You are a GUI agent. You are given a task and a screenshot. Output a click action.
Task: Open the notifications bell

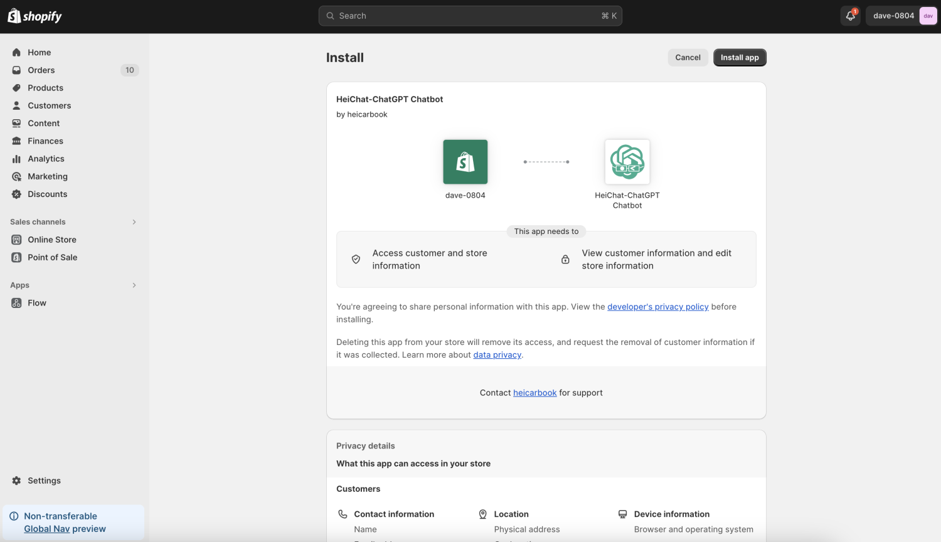point(850,16)
